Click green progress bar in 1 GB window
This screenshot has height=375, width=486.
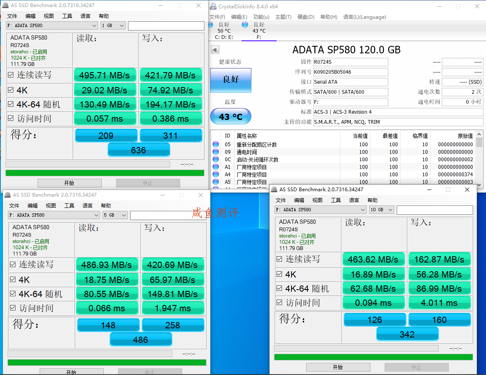[105, 173]
